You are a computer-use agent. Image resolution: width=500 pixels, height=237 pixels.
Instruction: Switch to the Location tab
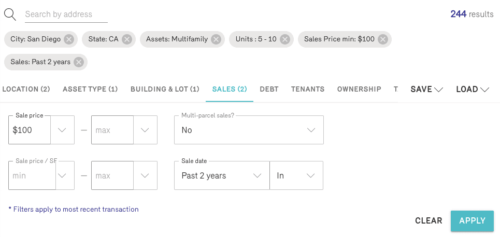[26, 89]
